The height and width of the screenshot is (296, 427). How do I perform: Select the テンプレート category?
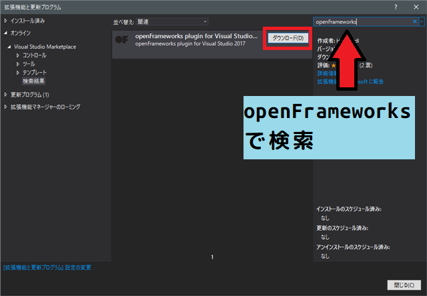click(35, 73)
